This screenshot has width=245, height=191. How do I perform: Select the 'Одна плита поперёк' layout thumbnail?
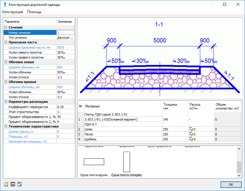tap(127, 162)
